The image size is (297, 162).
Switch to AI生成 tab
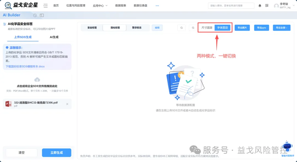click(54, 37)
